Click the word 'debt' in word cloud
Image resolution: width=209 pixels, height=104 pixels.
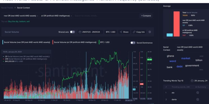(x=179, y=67)
